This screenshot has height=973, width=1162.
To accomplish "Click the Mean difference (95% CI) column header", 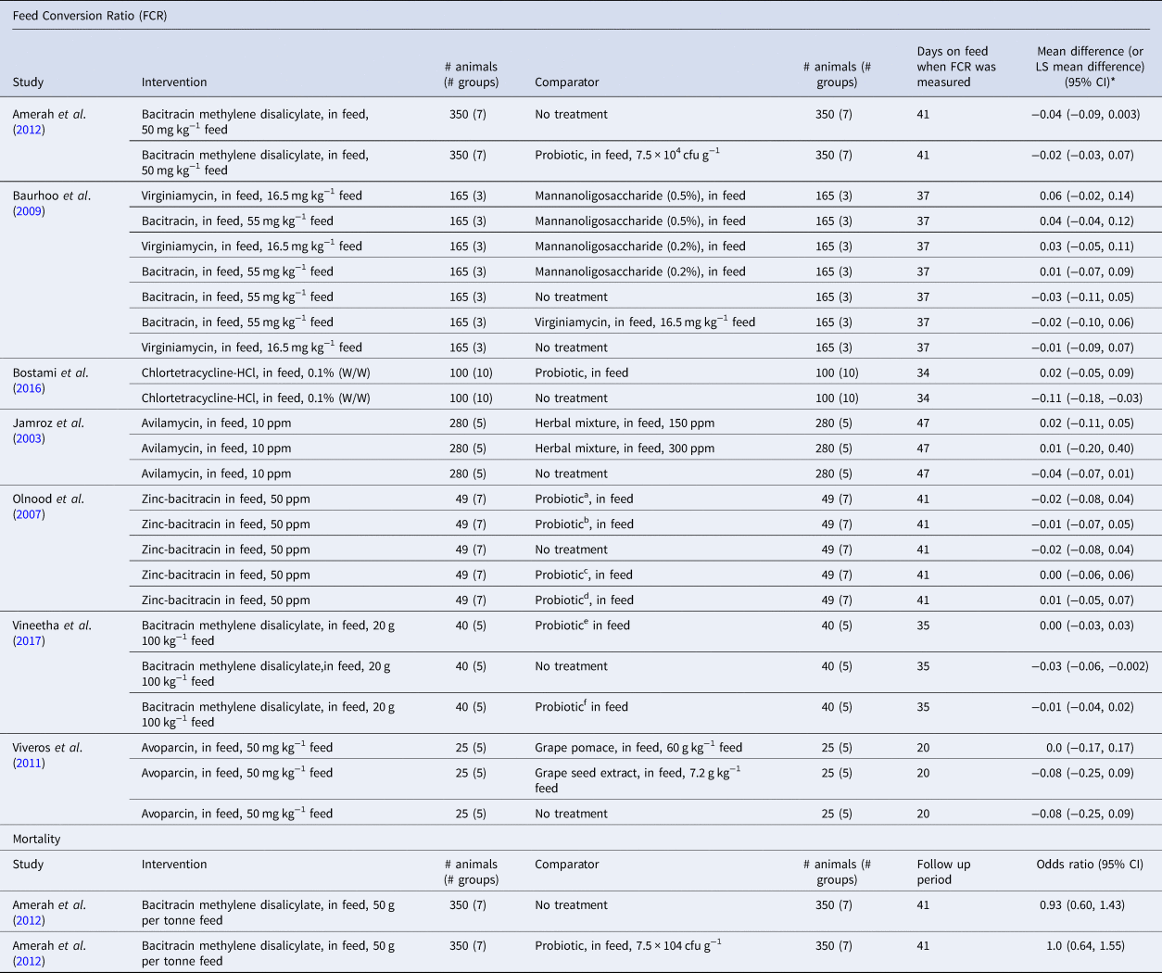I will (1089, 67).
